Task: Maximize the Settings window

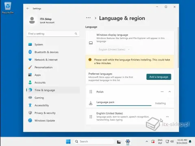Action: [x=166, y=7]
